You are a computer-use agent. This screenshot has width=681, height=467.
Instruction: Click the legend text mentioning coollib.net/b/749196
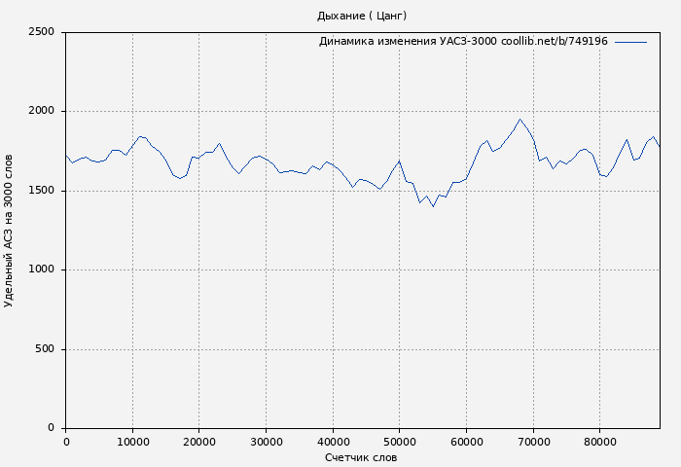[463, 42]
